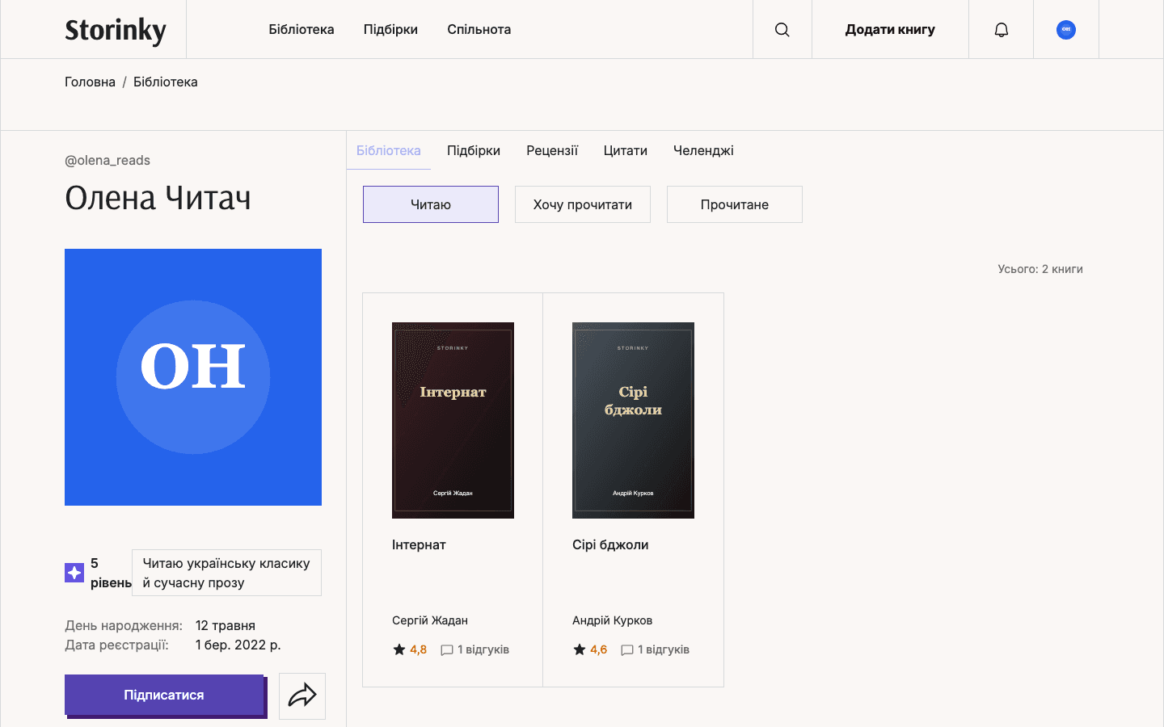The height and width of the screenshot is (727, 1164).
Task: Click the star rating icon for Сірі бджоли
Action: click(x=580, y=649)
